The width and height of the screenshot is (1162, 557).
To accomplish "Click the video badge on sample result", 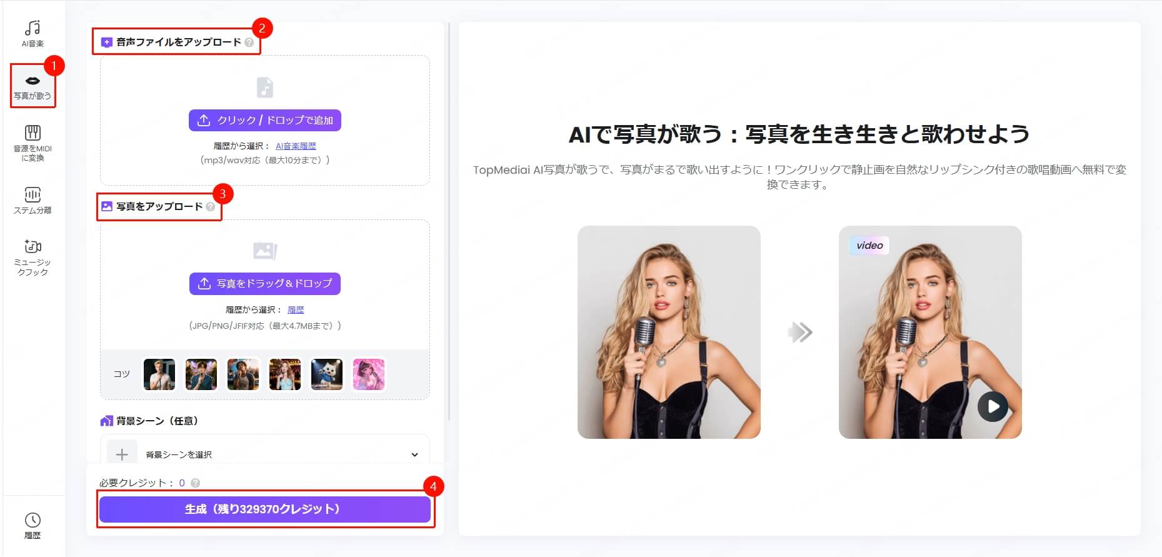I will coord(869,245).
